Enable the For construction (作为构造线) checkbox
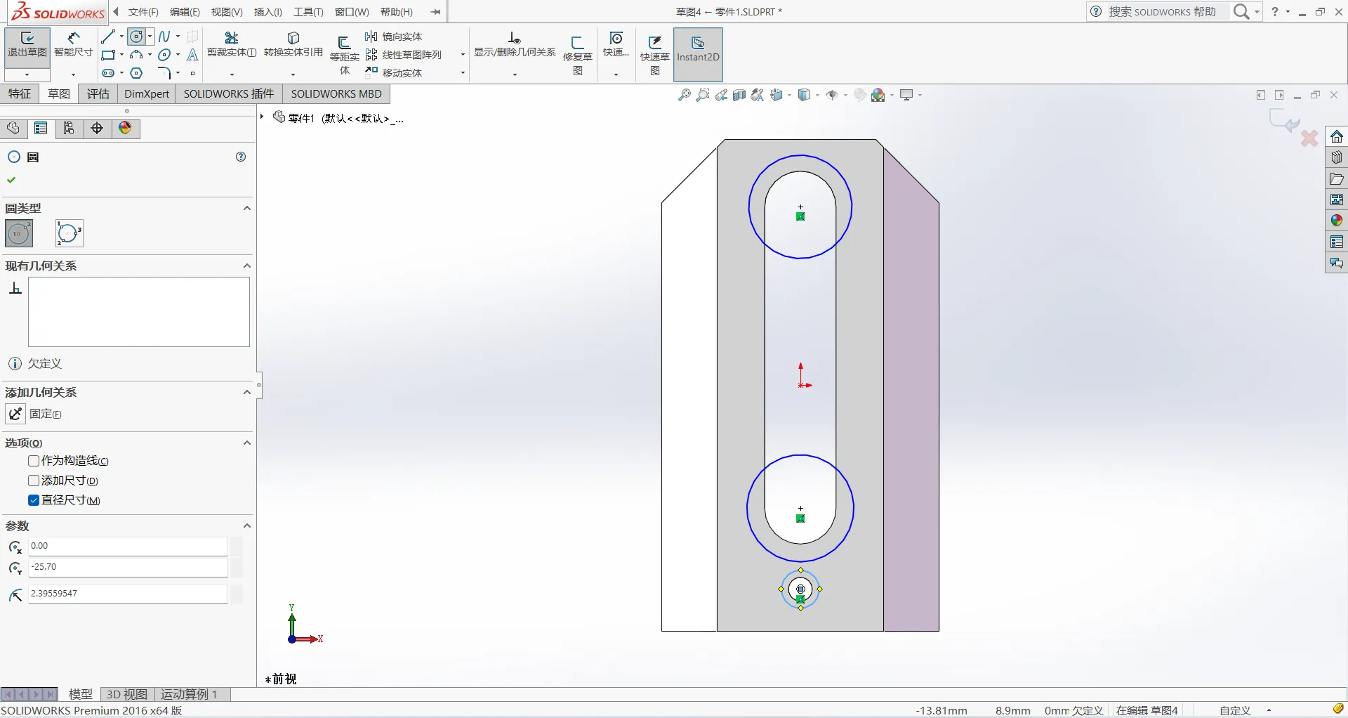 click(34, 461)
